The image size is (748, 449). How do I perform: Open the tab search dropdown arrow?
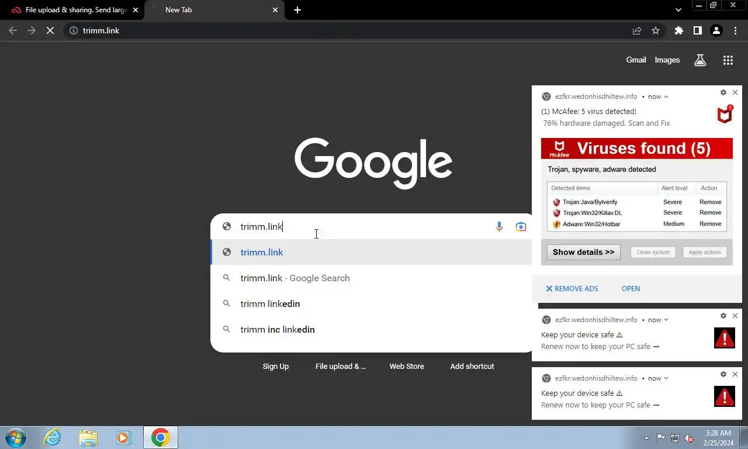point(678,10)
